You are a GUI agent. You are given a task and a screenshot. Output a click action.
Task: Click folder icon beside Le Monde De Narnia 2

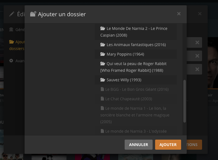click(103, 28)
